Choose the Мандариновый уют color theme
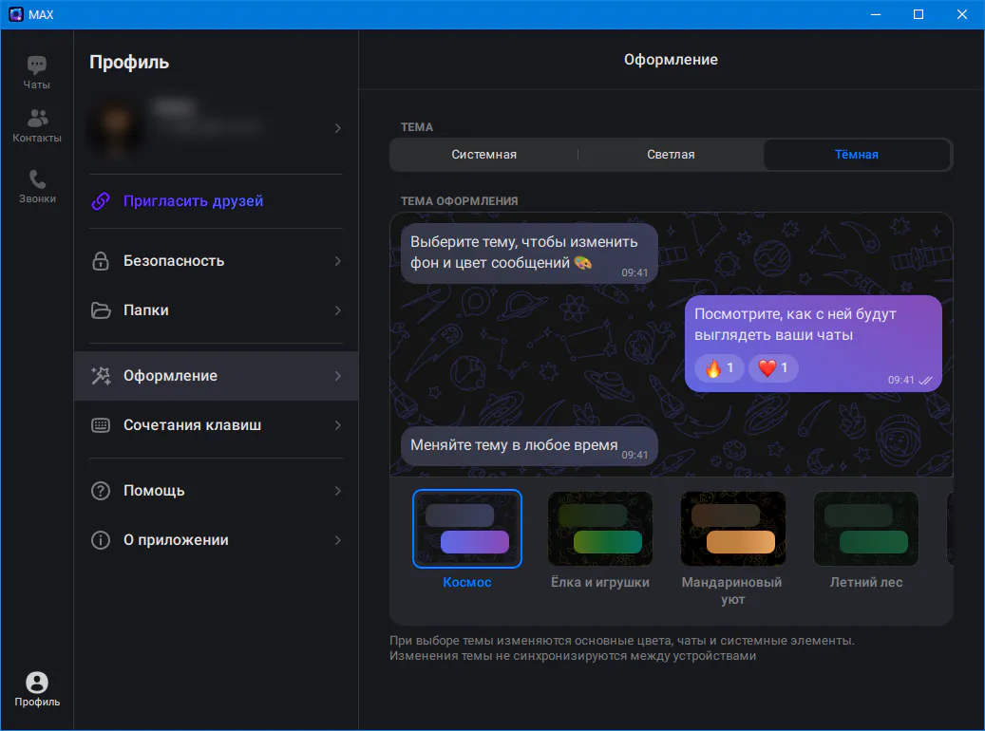 click(x=732, y=529)
